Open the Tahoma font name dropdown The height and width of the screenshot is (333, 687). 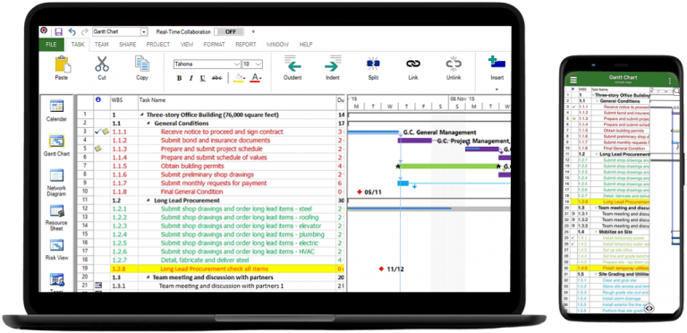tap(236, 64)
